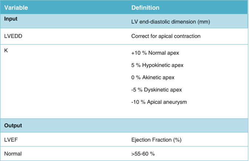
Task: Click the -10 % Apical aneurysm entry
Action: 159,102
